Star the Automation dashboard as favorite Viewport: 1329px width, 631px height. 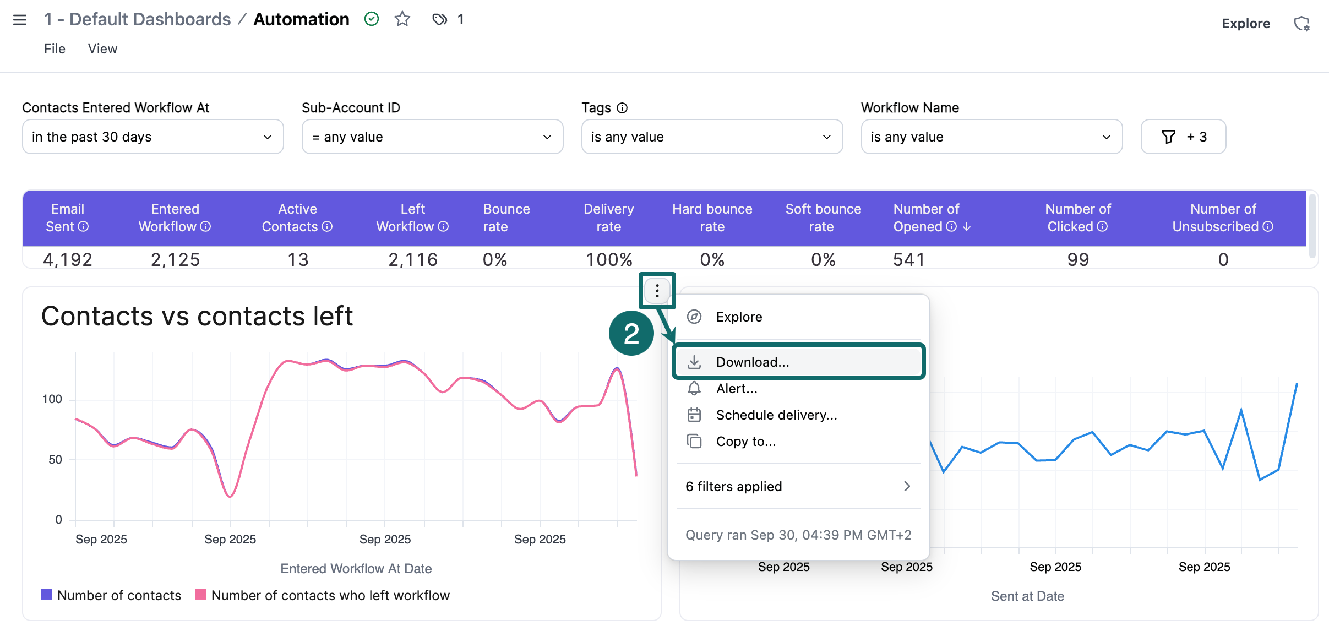402,19
